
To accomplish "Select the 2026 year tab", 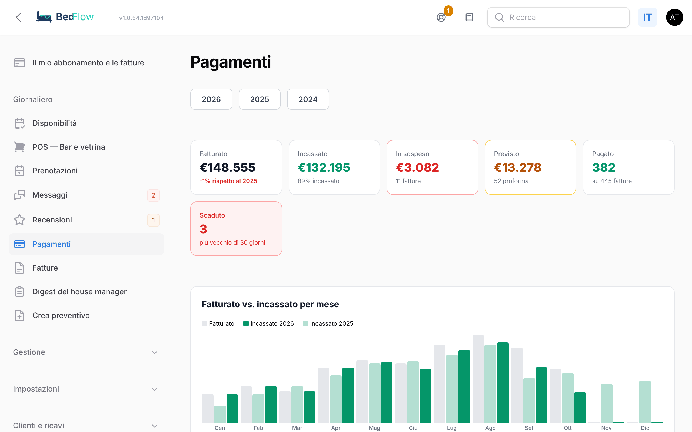I will 211,99.
